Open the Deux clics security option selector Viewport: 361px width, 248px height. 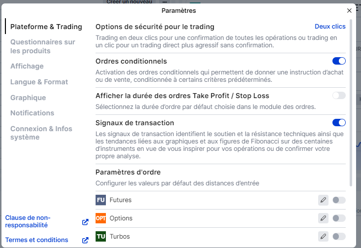[330, 27]
